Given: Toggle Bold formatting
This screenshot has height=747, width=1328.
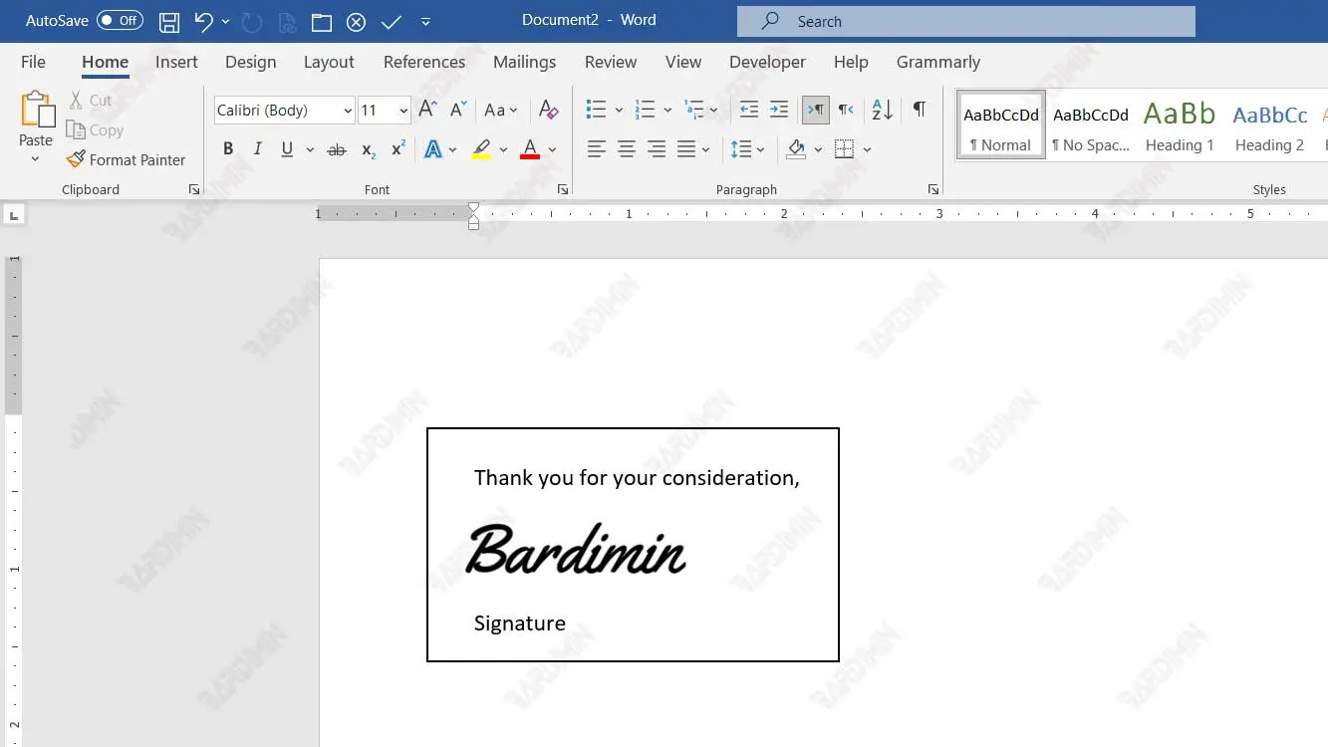Looking at the screenshot, I should [228, 149].
